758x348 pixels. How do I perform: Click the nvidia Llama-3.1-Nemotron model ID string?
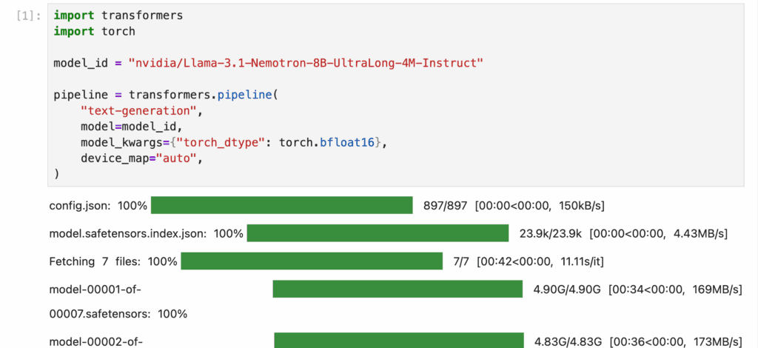[x=306, y=63]
